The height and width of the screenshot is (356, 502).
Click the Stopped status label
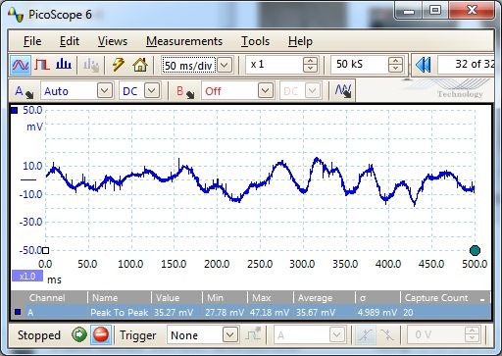39,335
